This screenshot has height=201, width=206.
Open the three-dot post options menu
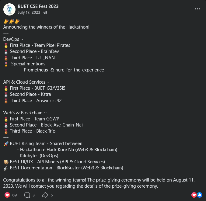click(x=197, y=9)
